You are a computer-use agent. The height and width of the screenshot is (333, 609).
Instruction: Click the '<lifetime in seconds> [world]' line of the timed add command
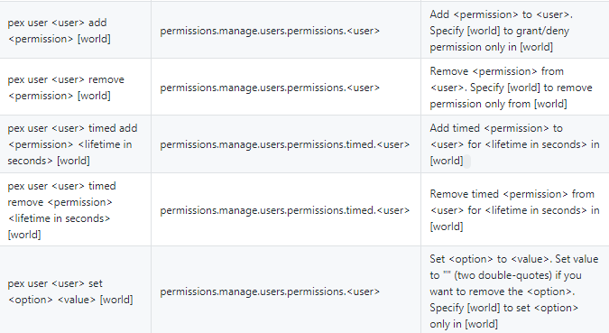(x=69, y=153)
